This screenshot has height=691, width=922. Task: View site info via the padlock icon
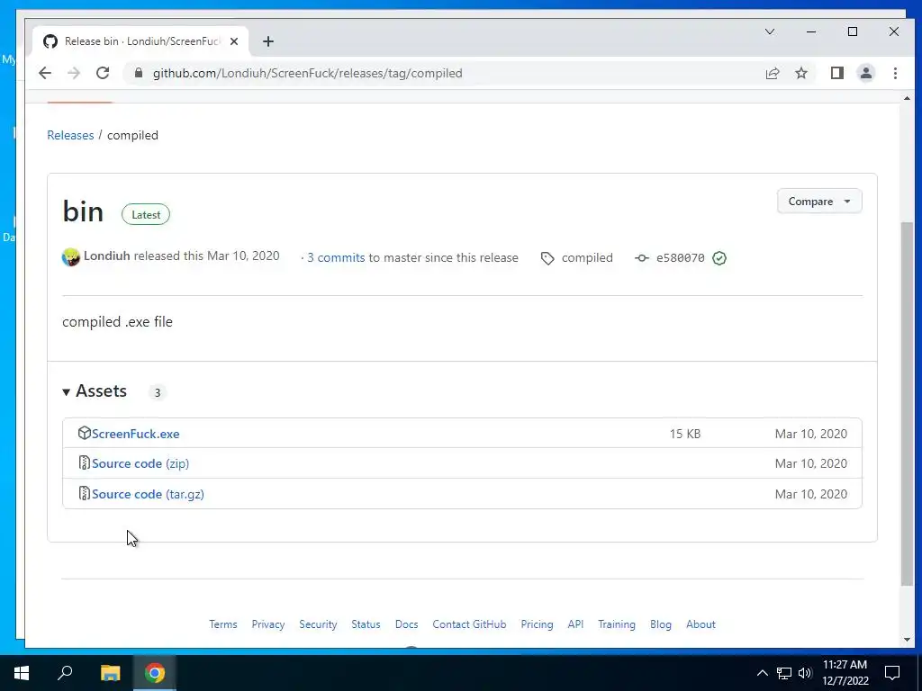(x=138, y=73)
